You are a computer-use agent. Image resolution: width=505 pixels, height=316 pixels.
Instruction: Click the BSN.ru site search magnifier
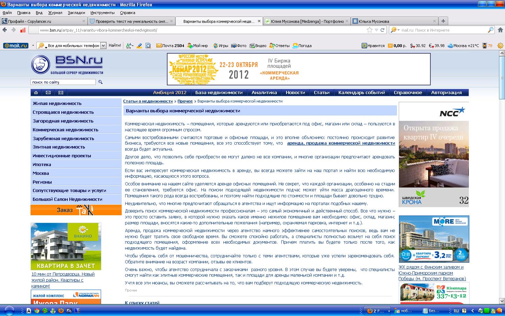point(100,82)
